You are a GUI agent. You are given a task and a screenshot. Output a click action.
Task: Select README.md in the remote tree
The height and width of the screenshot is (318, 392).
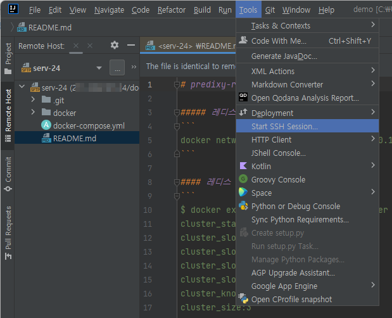click(77, 138)
